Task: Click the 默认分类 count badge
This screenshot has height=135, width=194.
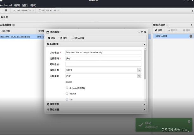Action: click(x=191, y=36)
